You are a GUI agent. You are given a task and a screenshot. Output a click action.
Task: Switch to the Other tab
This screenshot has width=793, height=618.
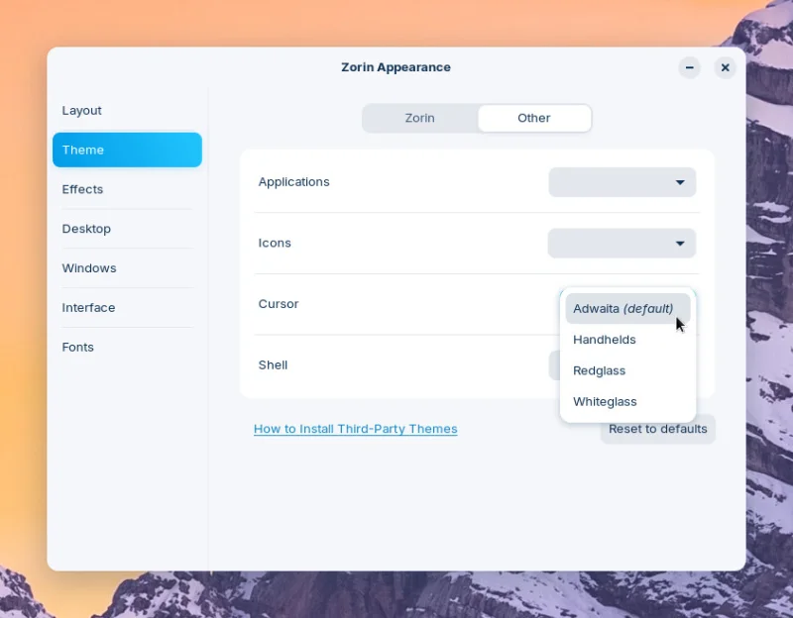(x=534, y=118)
